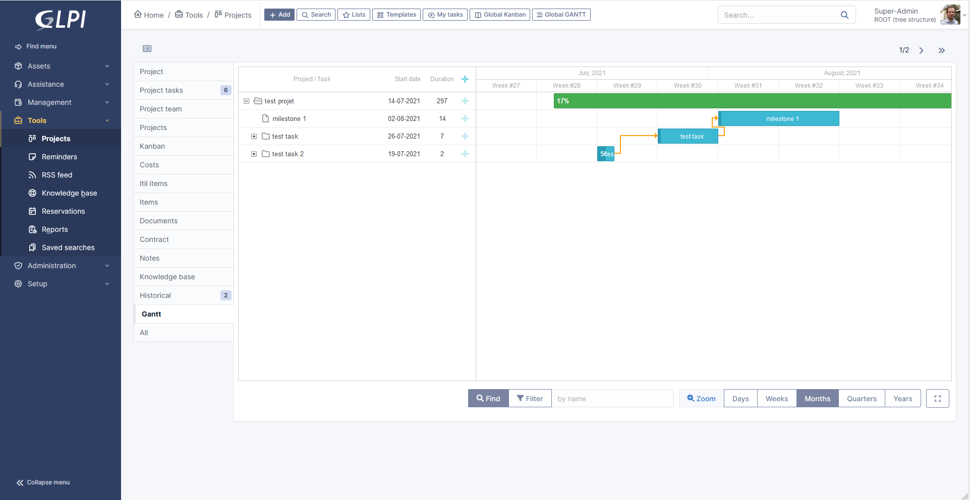
Task: Click the plus icon in Gantt column header
Action: click(x=465, y=79)
